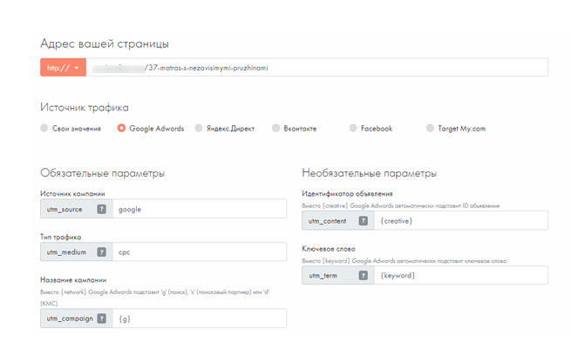
Task: Choose Яндекс.Директ as traffic source
Action: pos(199,128)
